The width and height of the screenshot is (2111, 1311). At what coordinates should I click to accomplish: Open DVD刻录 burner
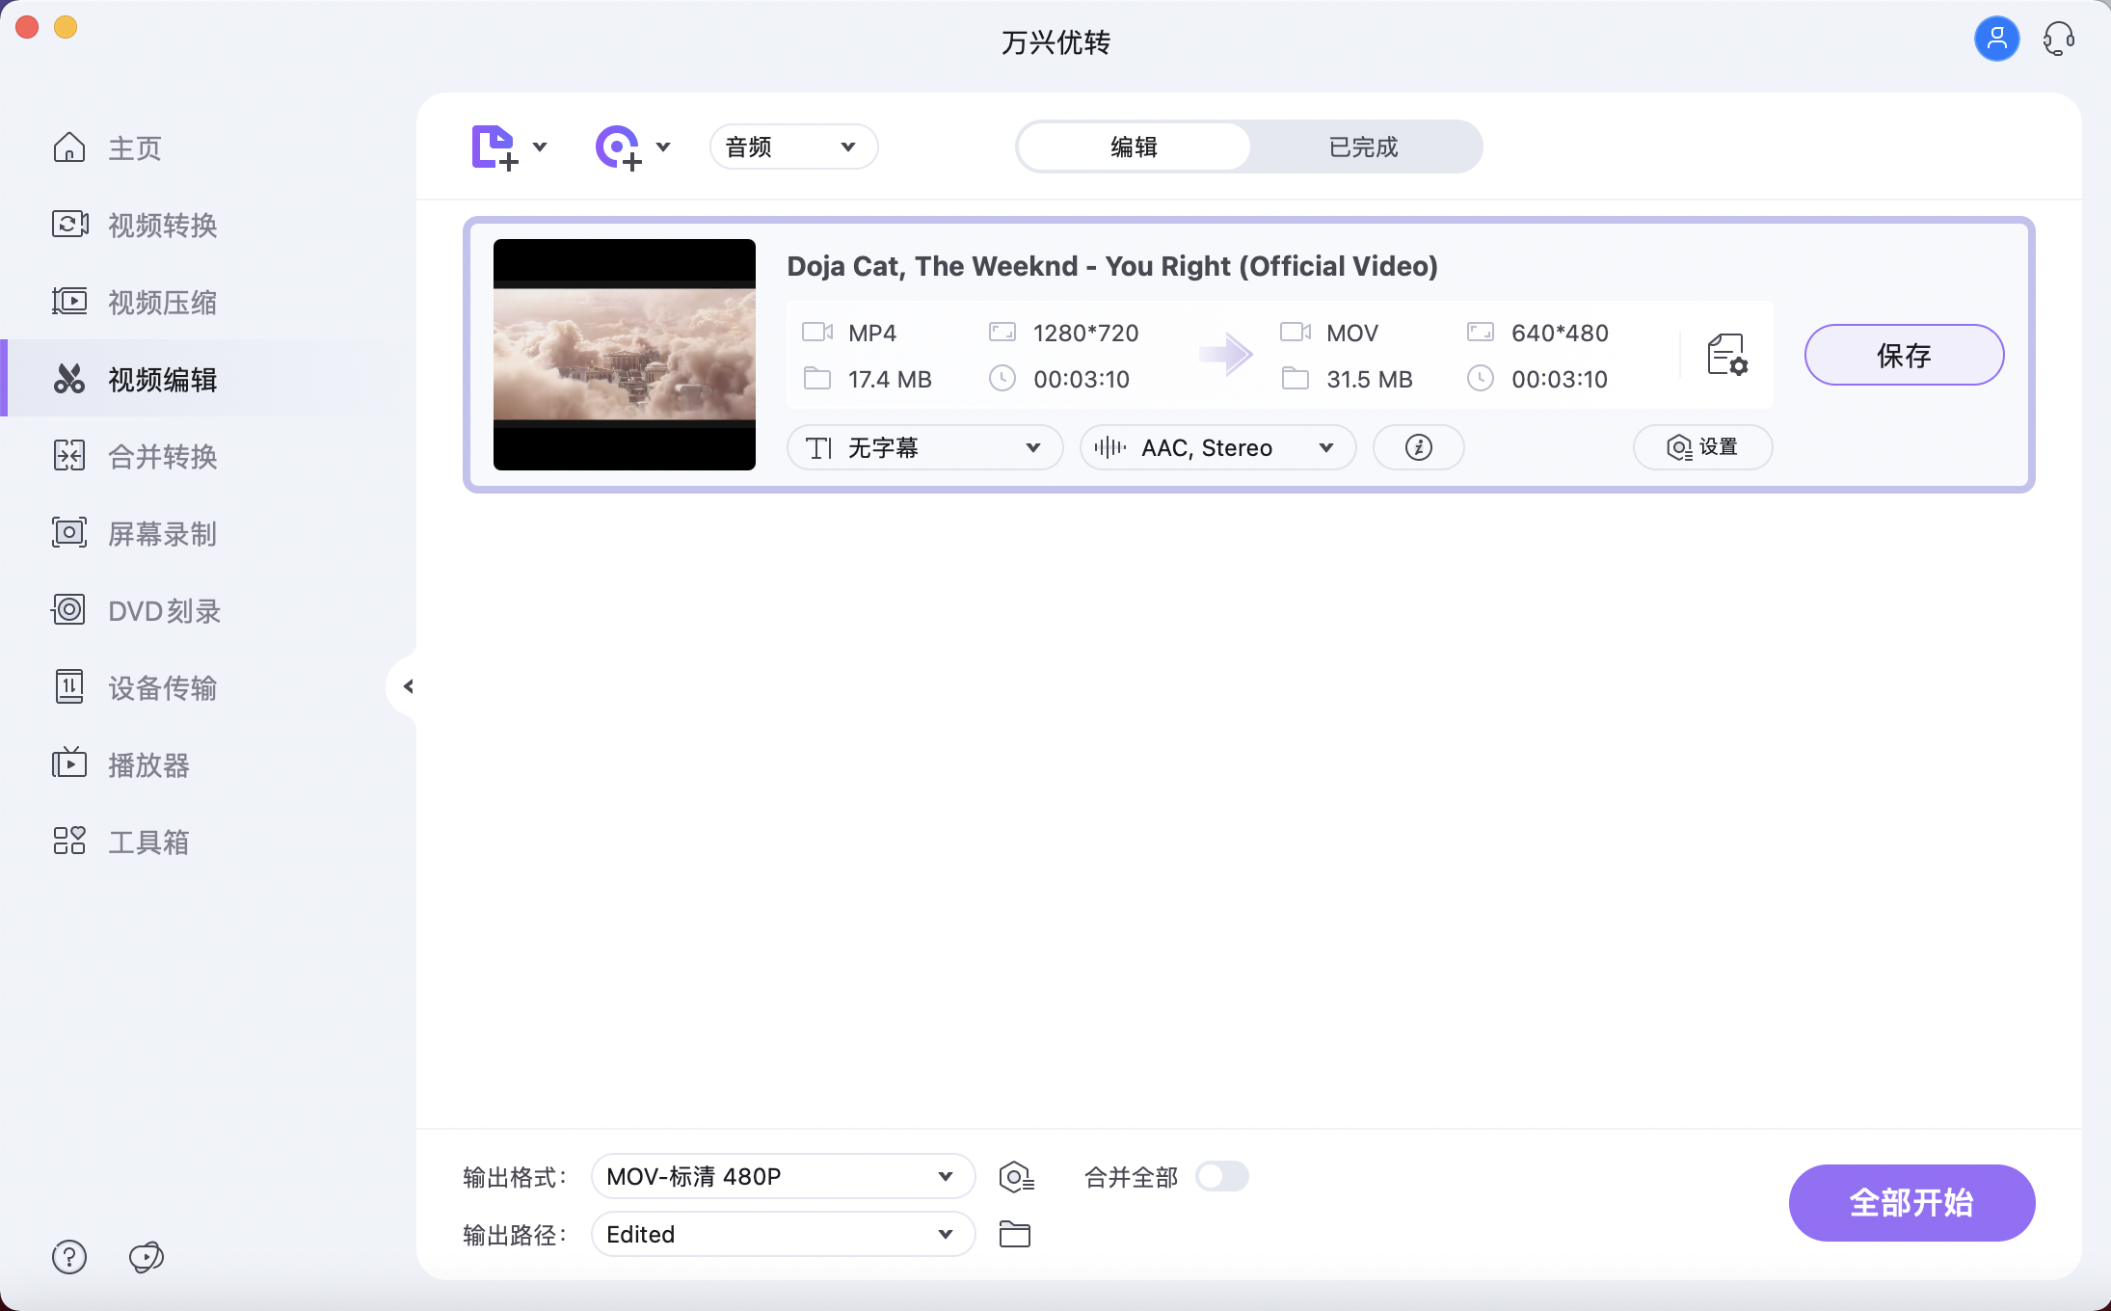(x=136, y=610)
